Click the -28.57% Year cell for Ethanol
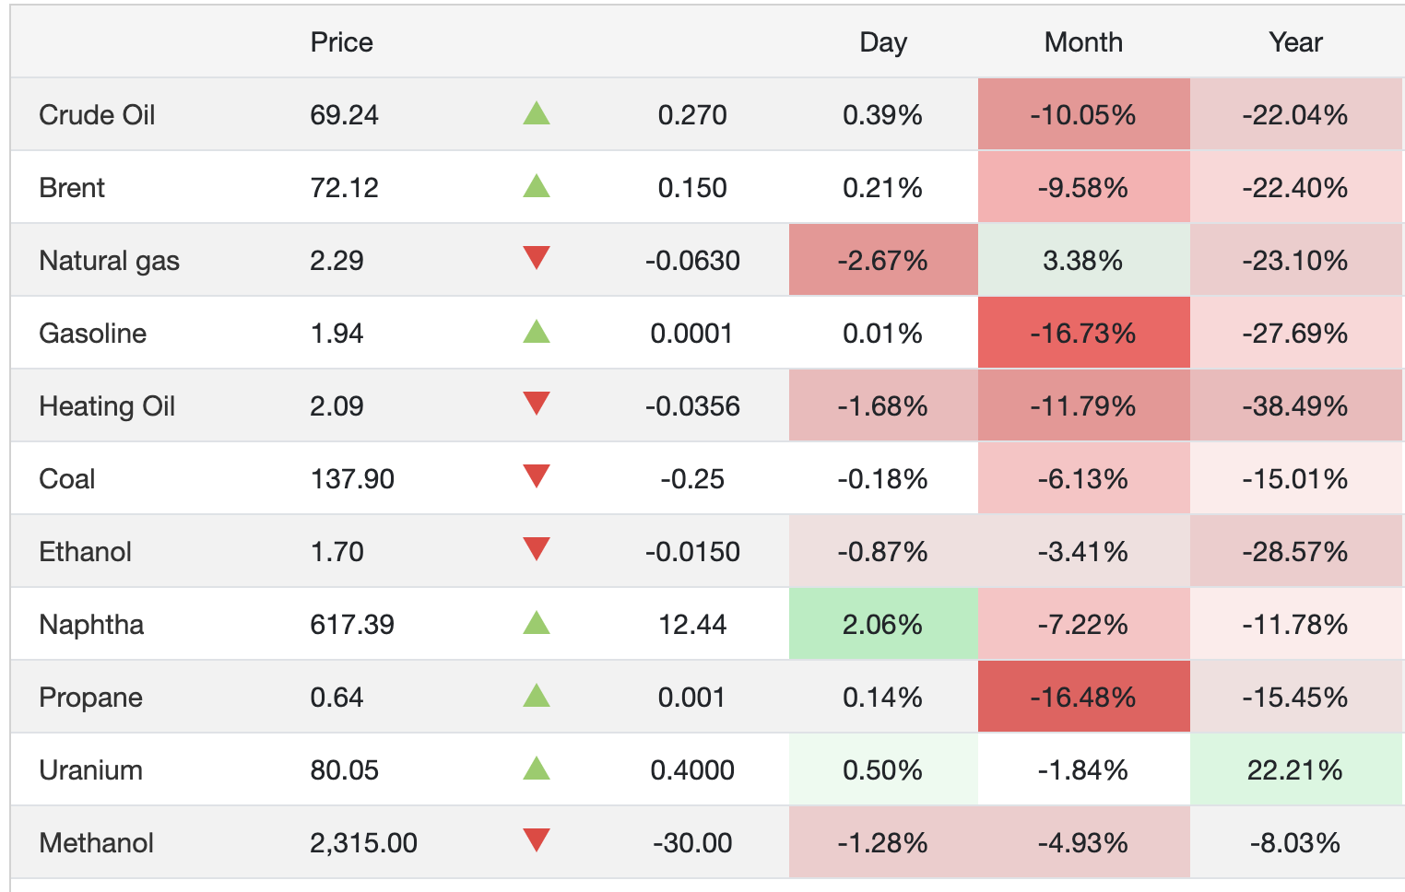Image resolution: width=1405 pixels, height=892 pixels. click(x=1295, y=551)
